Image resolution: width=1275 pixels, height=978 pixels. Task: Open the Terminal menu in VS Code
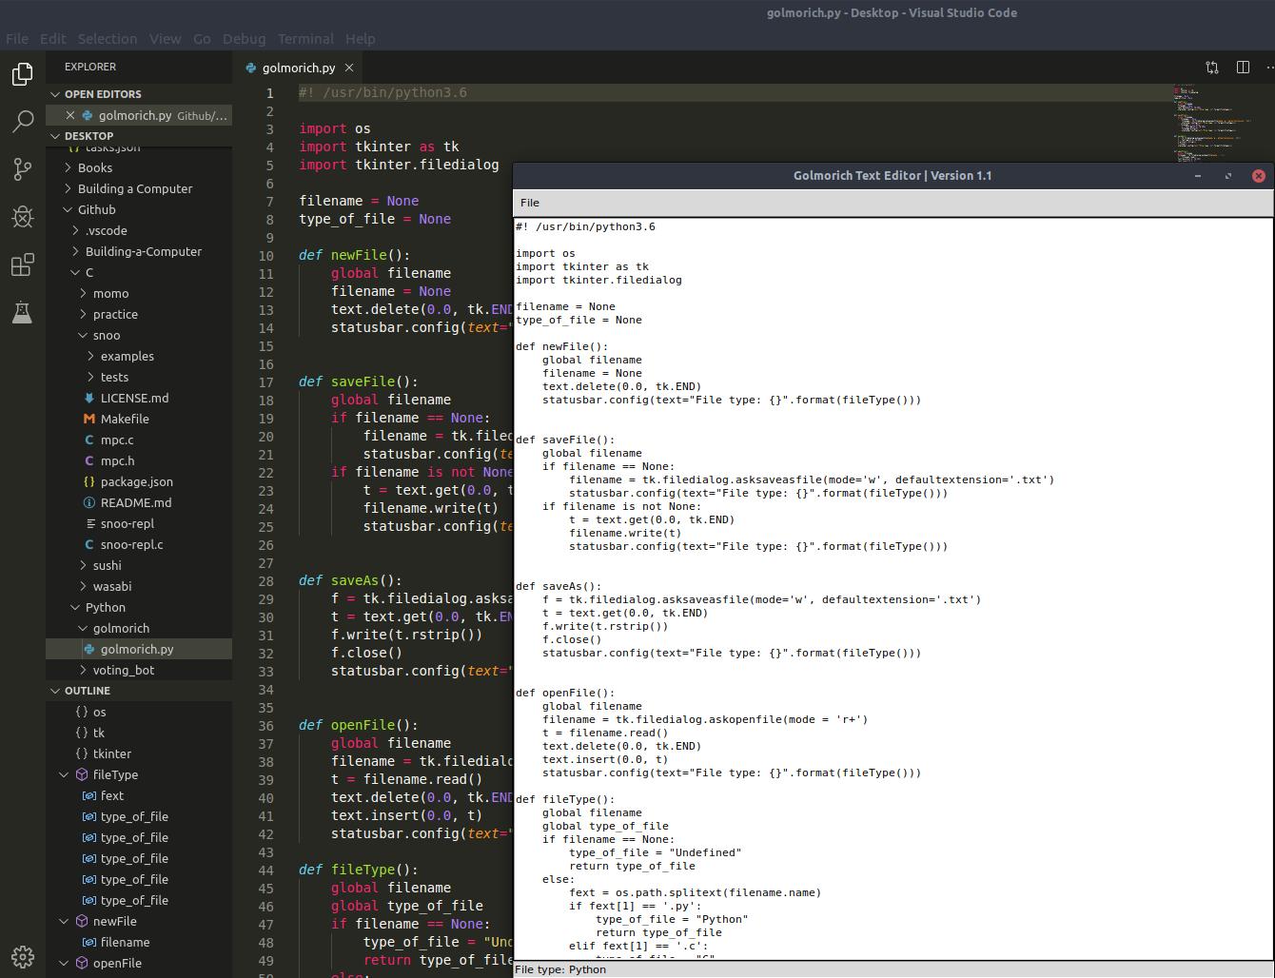tap(304, 38)
